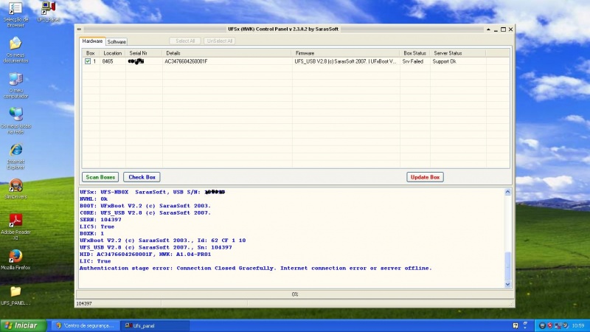Click the Check Box button

point(142,177)
